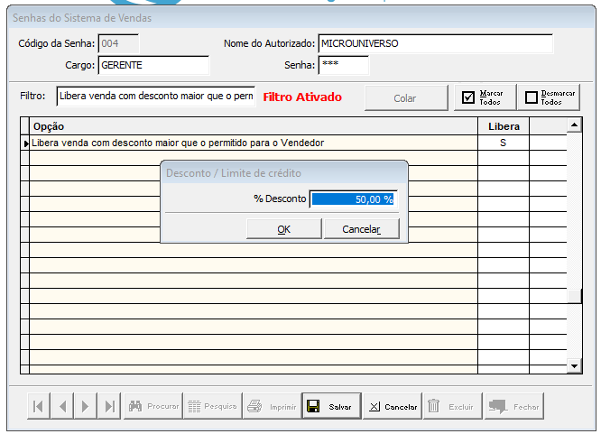Click Cancelar in the Desconto dialog
The width and height of the screenshot is (601, 434).
[x=362, y=229]
